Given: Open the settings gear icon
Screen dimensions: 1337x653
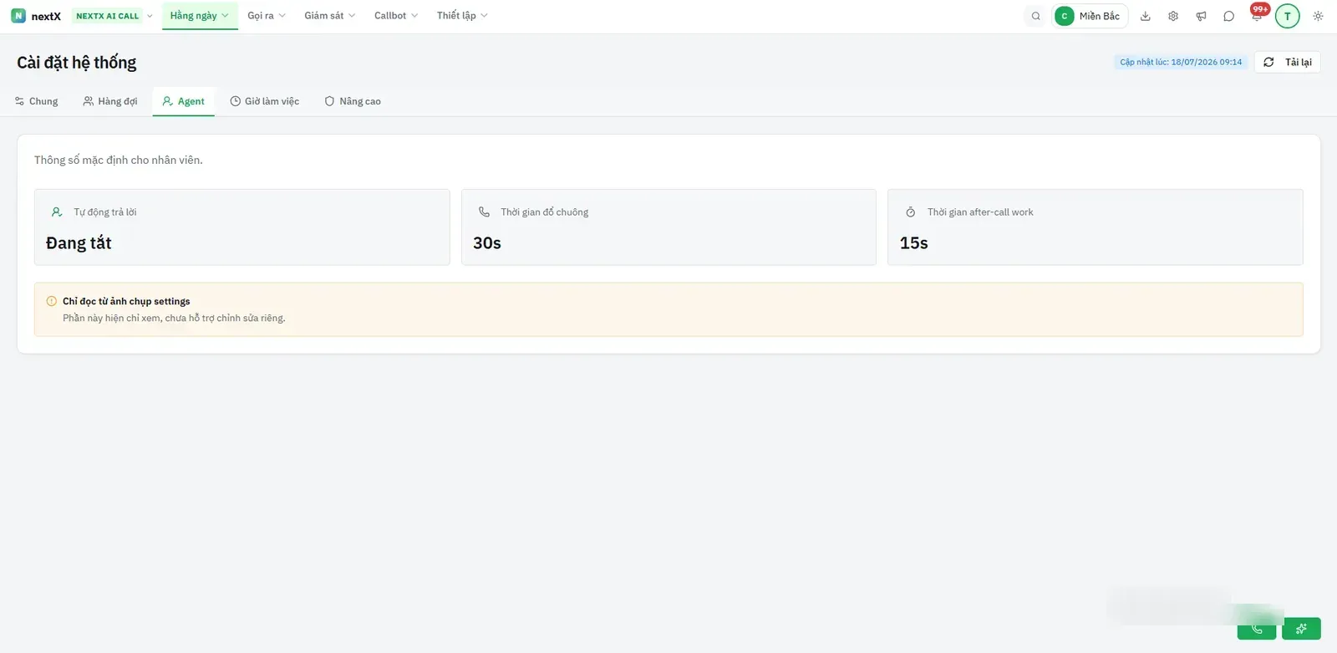Looking at the screenshot, I should coord(1173,16).
